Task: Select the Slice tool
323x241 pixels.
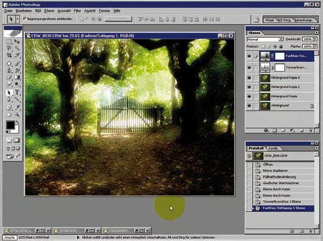Action: 17,55
